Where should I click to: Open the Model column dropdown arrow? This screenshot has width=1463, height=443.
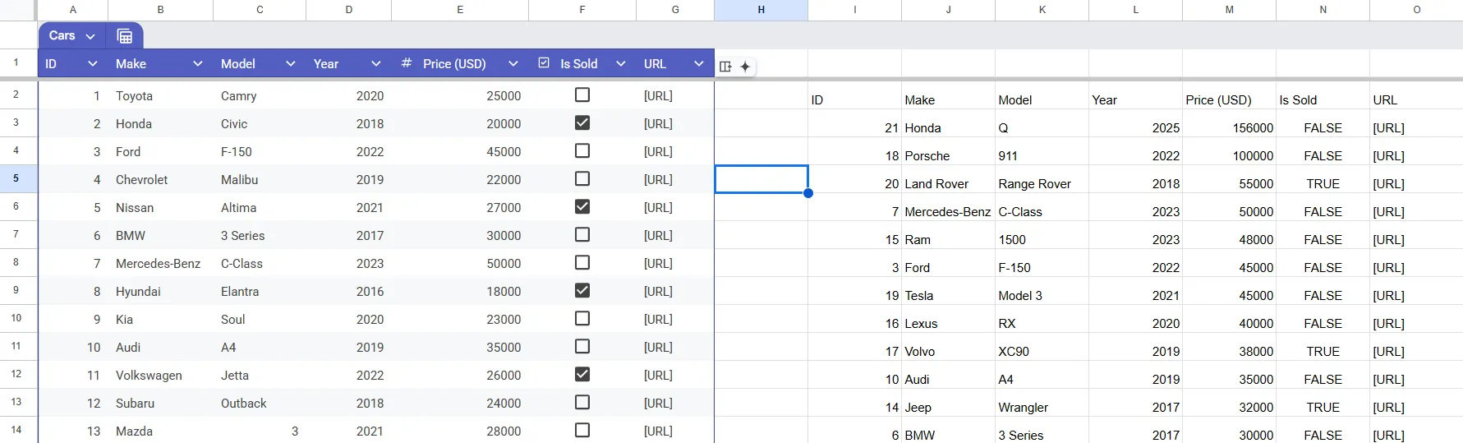(290, 64)
